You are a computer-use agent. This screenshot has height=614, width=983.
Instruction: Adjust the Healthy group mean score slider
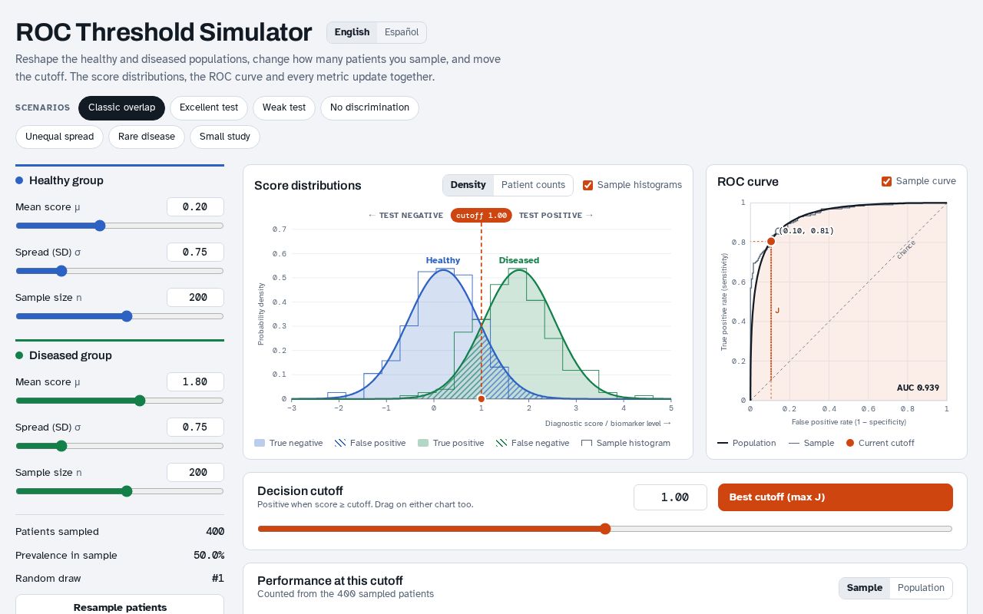pos(120,226)
